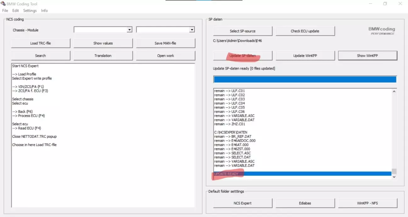
Task: Select the log line "remain --> E46ZST.000"
Action: pyautogui.click(x=232, y=149)
